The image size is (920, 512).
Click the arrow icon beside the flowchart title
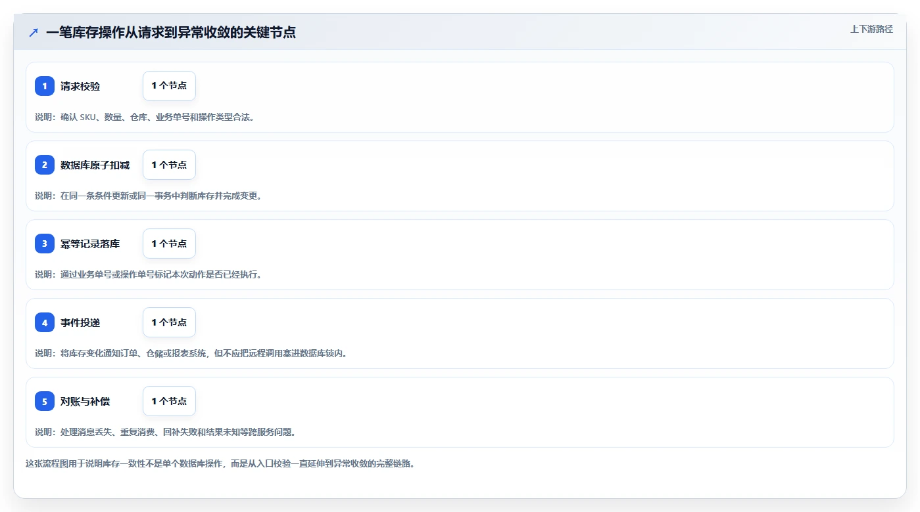coord(34,32)
